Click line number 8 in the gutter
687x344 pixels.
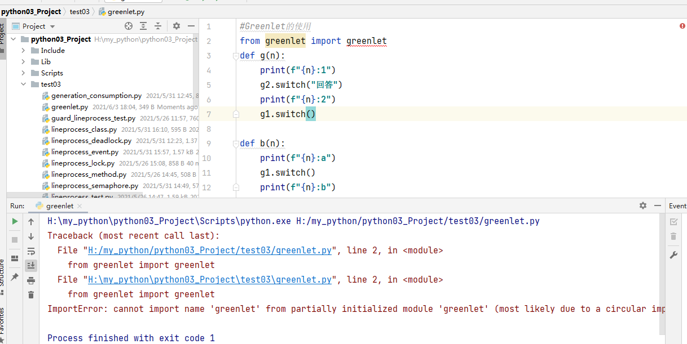[x=209, y=129]
